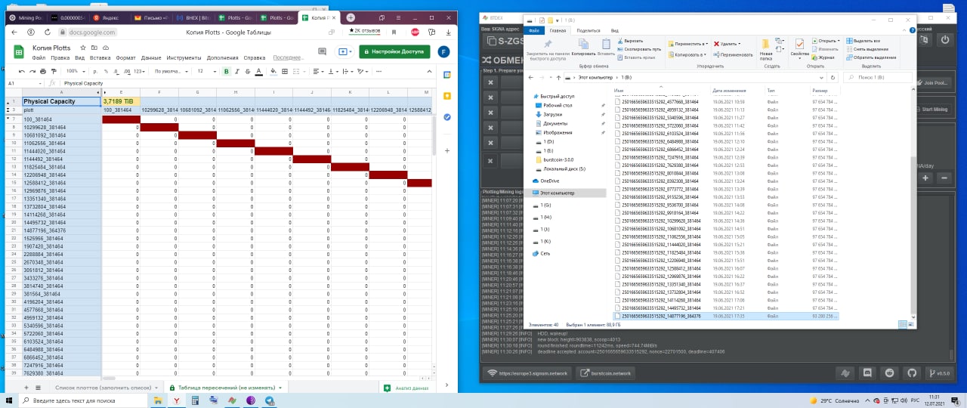The image size is (967, 408).
Task: Open the fill color picker in Sheets
Action: click(x=273, y=71)
